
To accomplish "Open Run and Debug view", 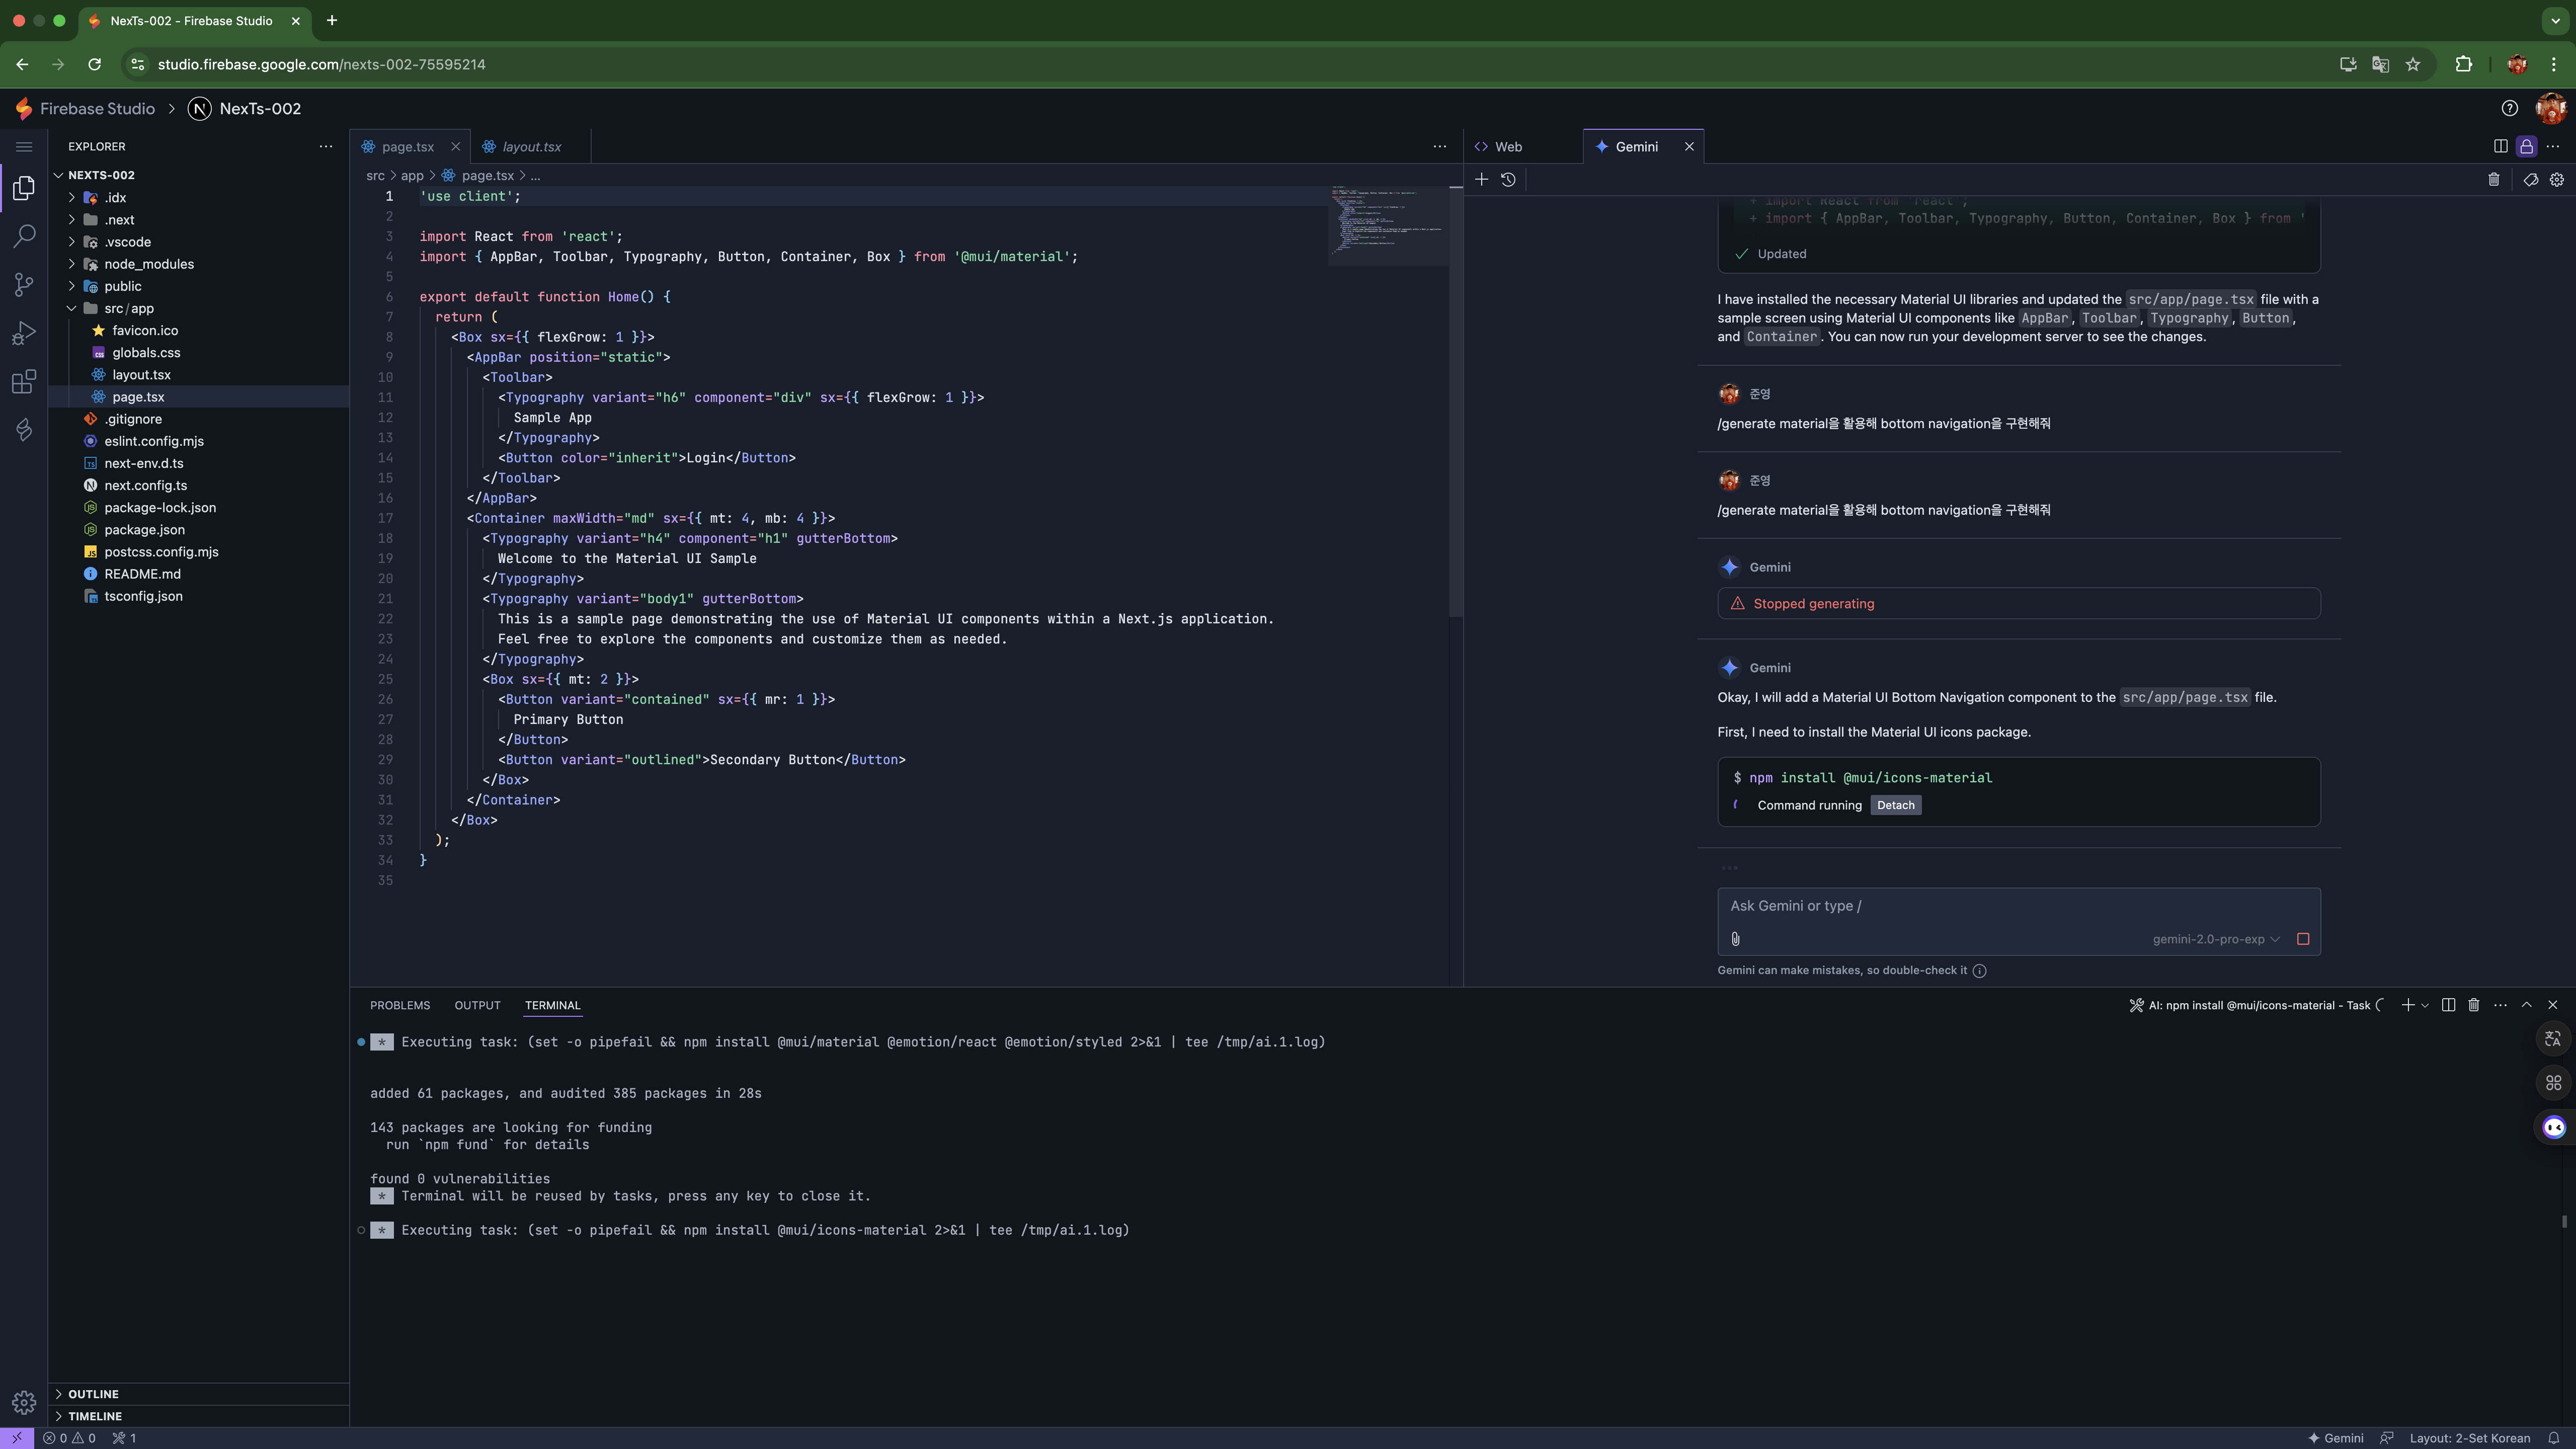I will [24, 333].
